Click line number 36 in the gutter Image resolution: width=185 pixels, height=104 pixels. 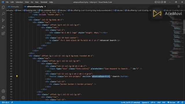11,56
